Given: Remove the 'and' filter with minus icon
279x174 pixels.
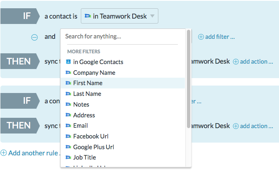Looking at the screenshot, I should point(34,37).
